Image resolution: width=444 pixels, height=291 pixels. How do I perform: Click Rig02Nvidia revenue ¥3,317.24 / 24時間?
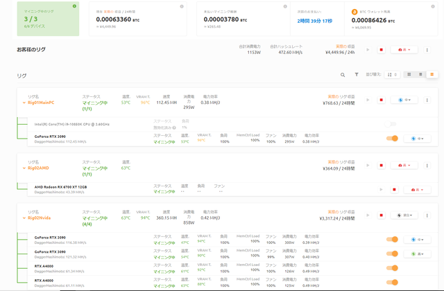click(337, 218)
